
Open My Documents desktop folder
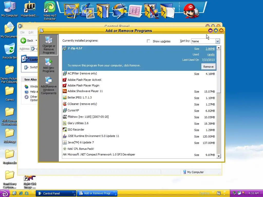(x=9, y=30)
